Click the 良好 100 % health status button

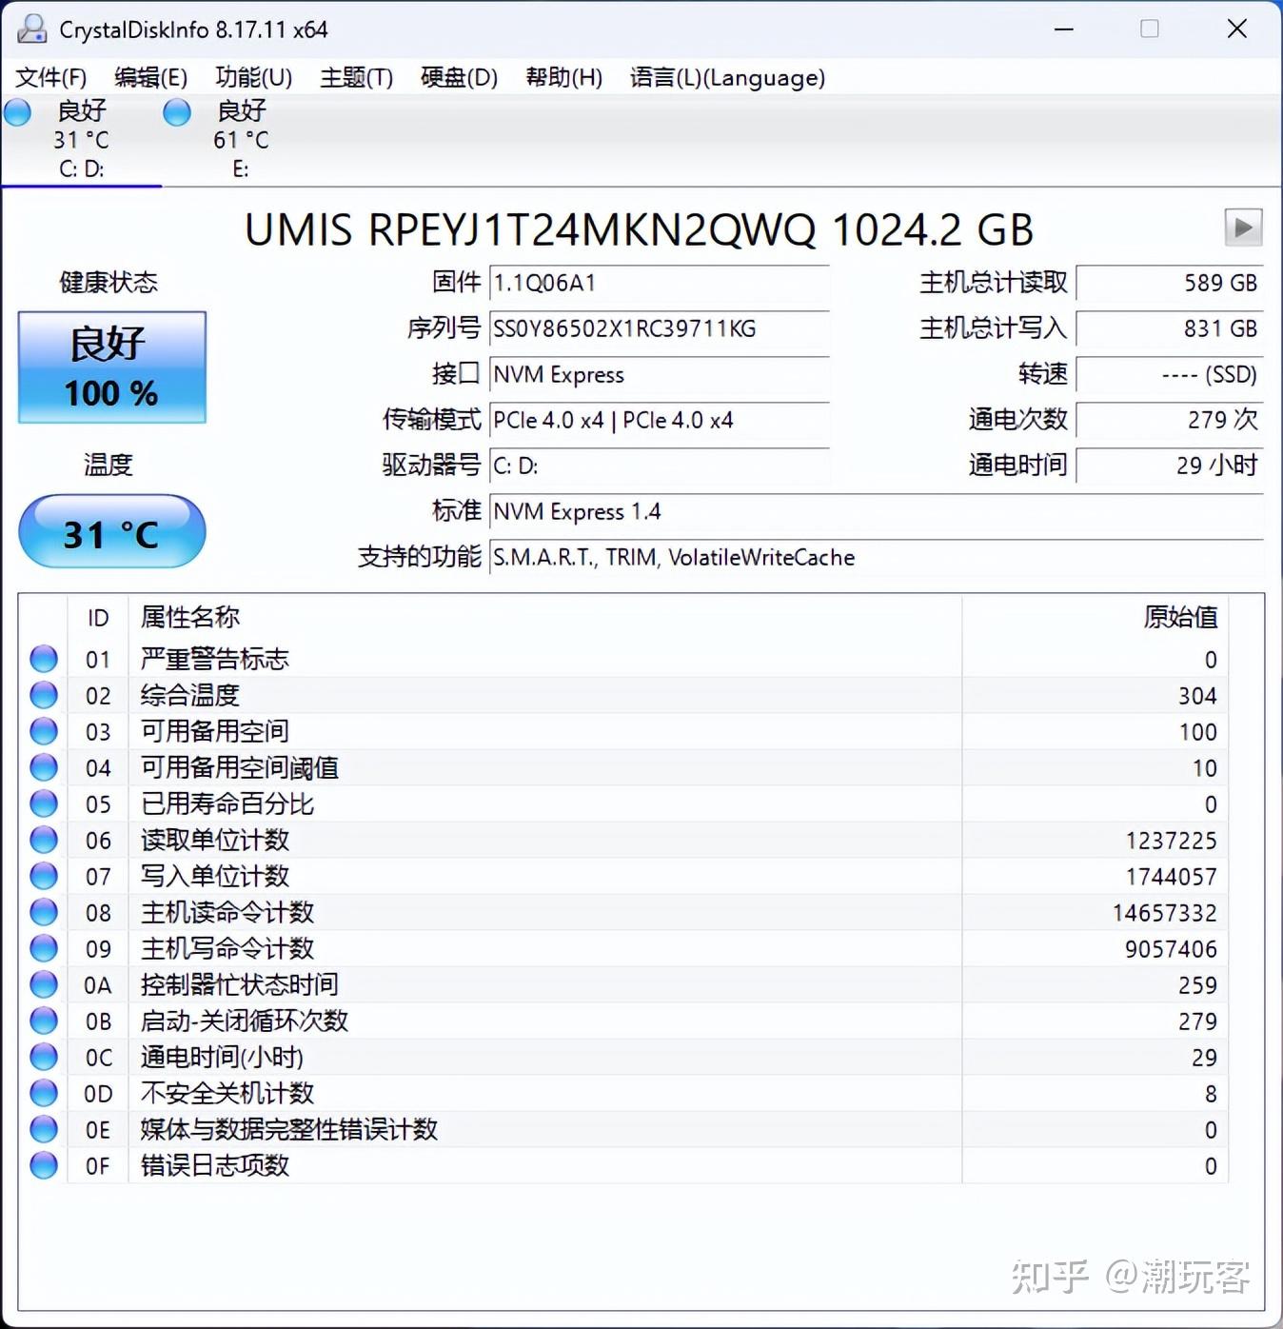(x=112, y=367)
